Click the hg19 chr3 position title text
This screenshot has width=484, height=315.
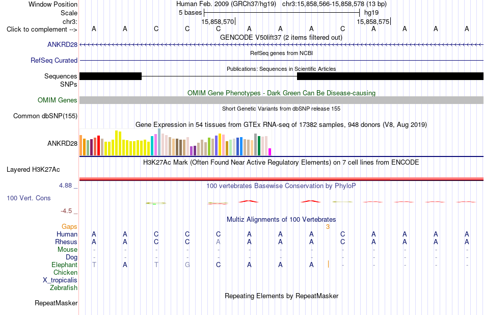point(281,4)
